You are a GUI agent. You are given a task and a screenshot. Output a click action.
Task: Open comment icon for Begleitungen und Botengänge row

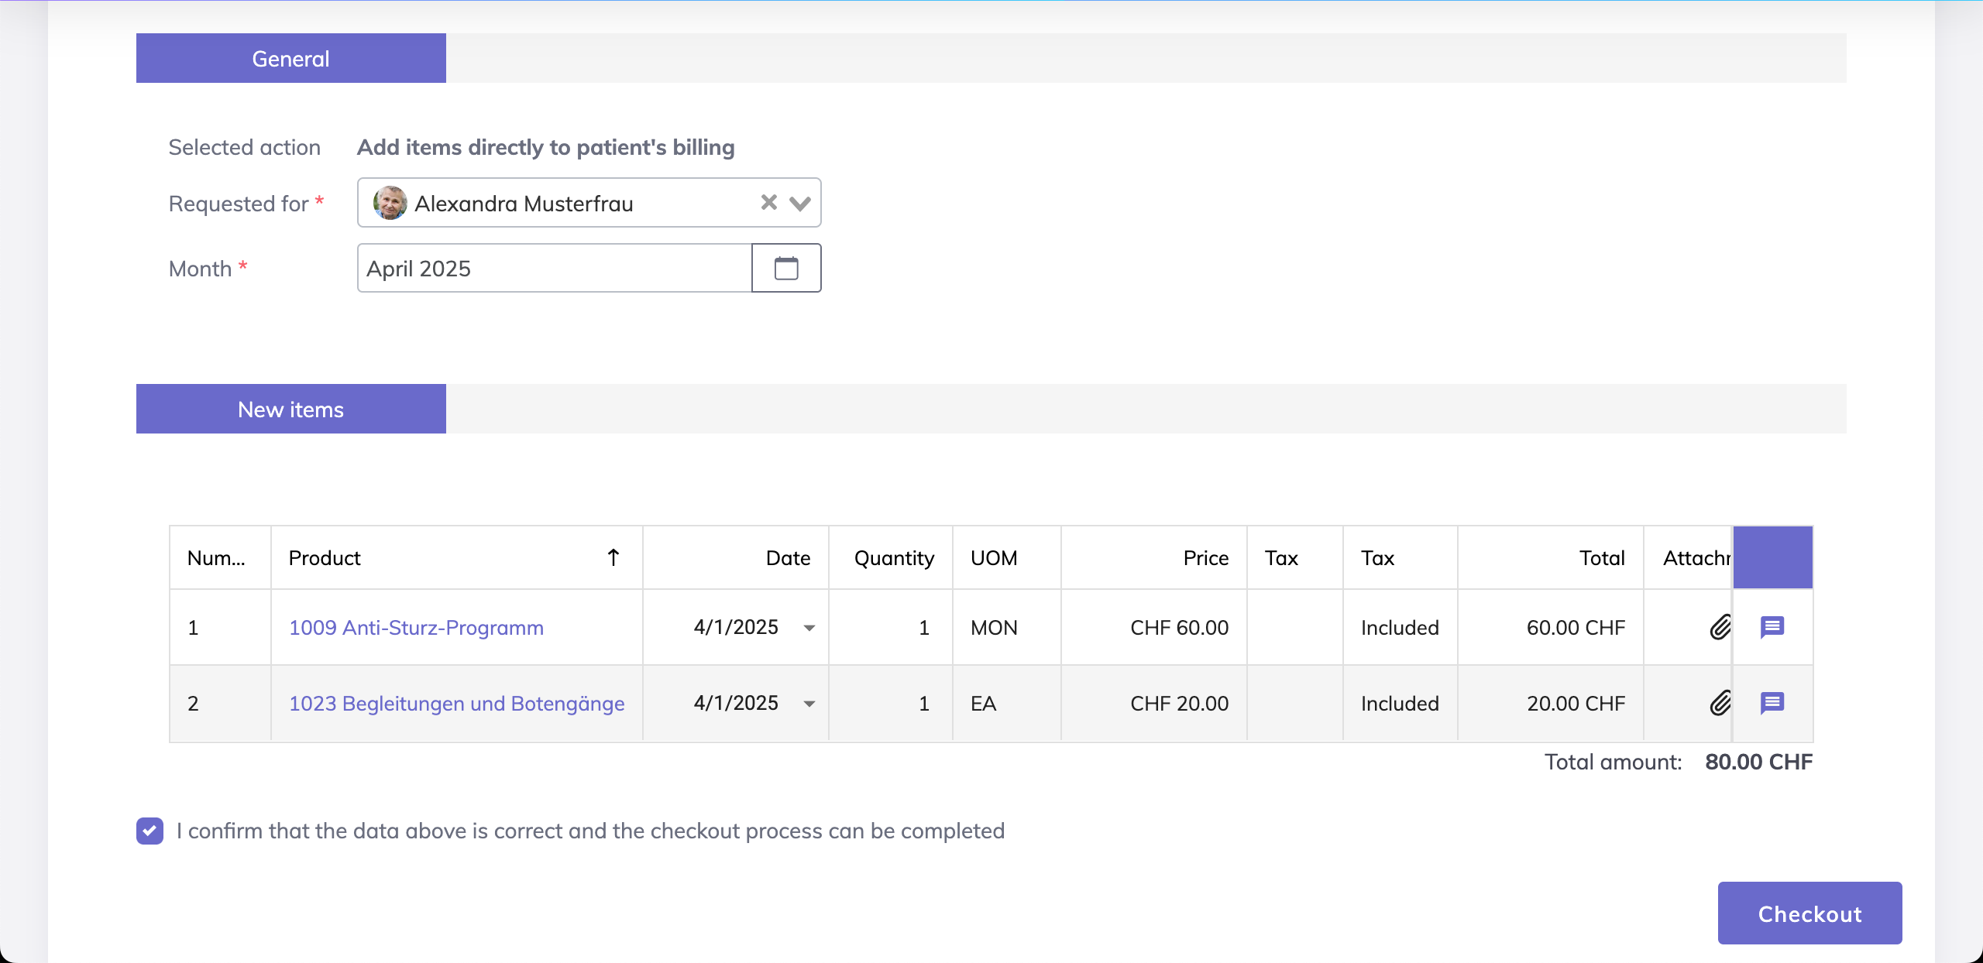coord(1772,703)
